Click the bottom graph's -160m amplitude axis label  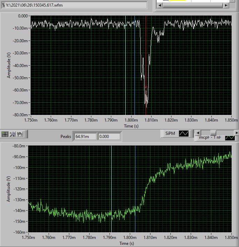pyautogui.click(x=19, y=232)
